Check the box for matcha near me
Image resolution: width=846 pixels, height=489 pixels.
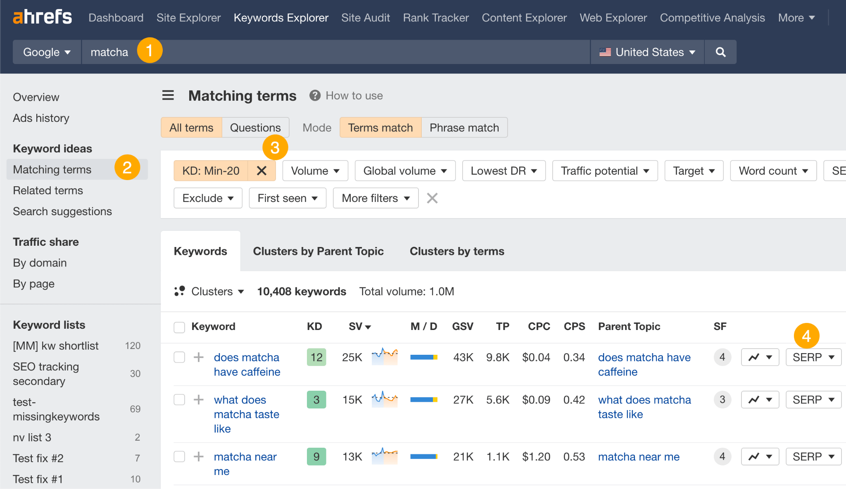(x=179, y=456)
